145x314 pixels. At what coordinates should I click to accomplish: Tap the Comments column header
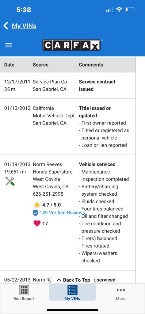pos(91,65)
